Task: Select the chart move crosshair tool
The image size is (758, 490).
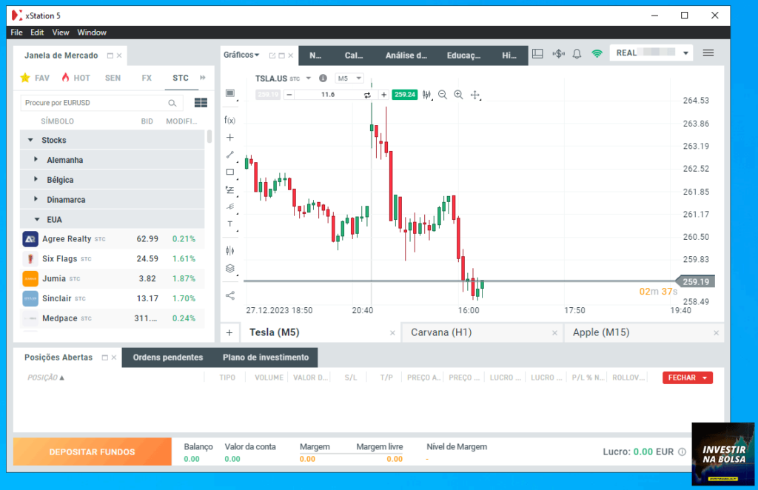Action: click(475, 95)
